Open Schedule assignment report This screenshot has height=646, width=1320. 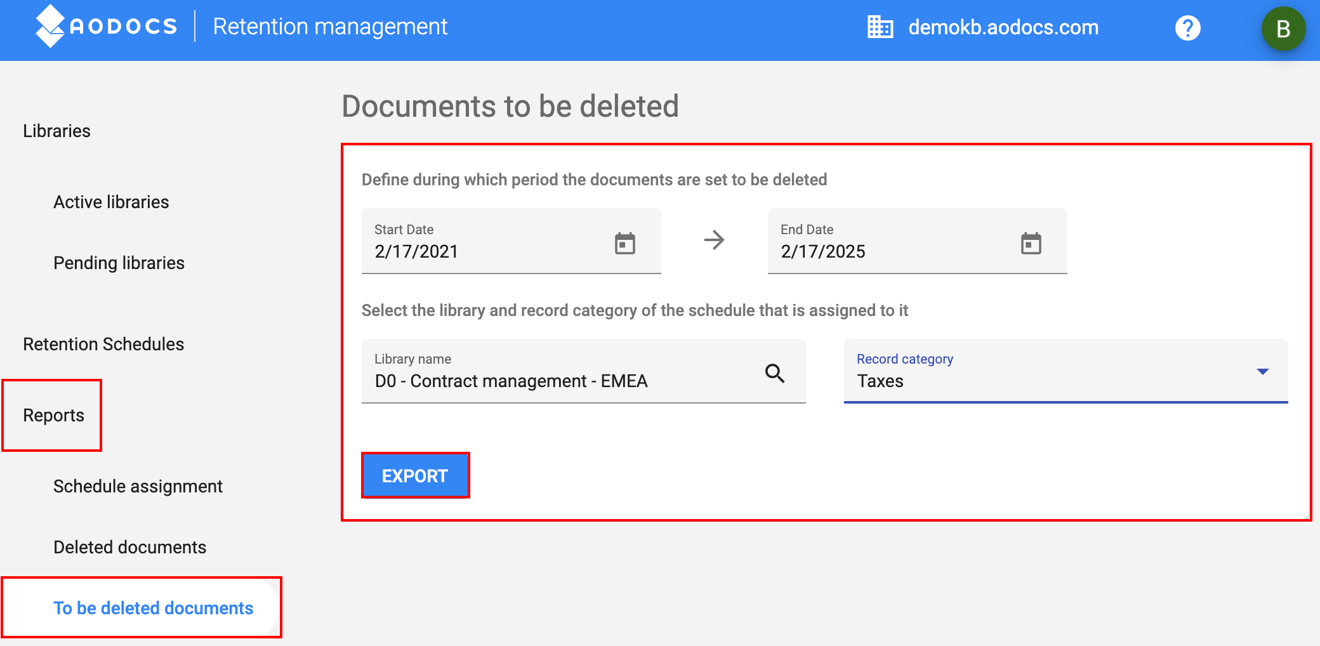(138, 486)
